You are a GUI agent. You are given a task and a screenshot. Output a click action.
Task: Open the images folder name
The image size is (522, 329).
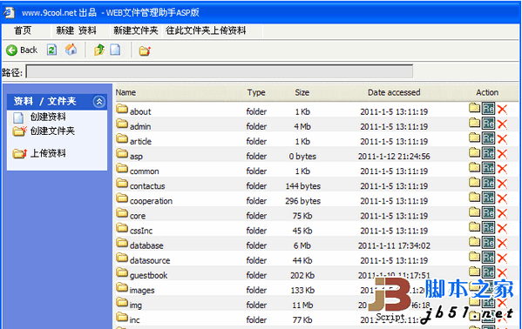click(x=142, y=291)
